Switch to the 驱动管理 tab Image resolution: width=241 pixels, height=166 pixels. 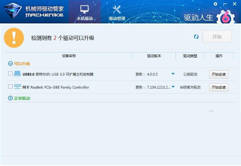[x=117, y=12]
